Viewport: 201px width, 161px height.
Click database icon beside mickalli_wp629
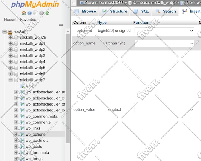16,38
